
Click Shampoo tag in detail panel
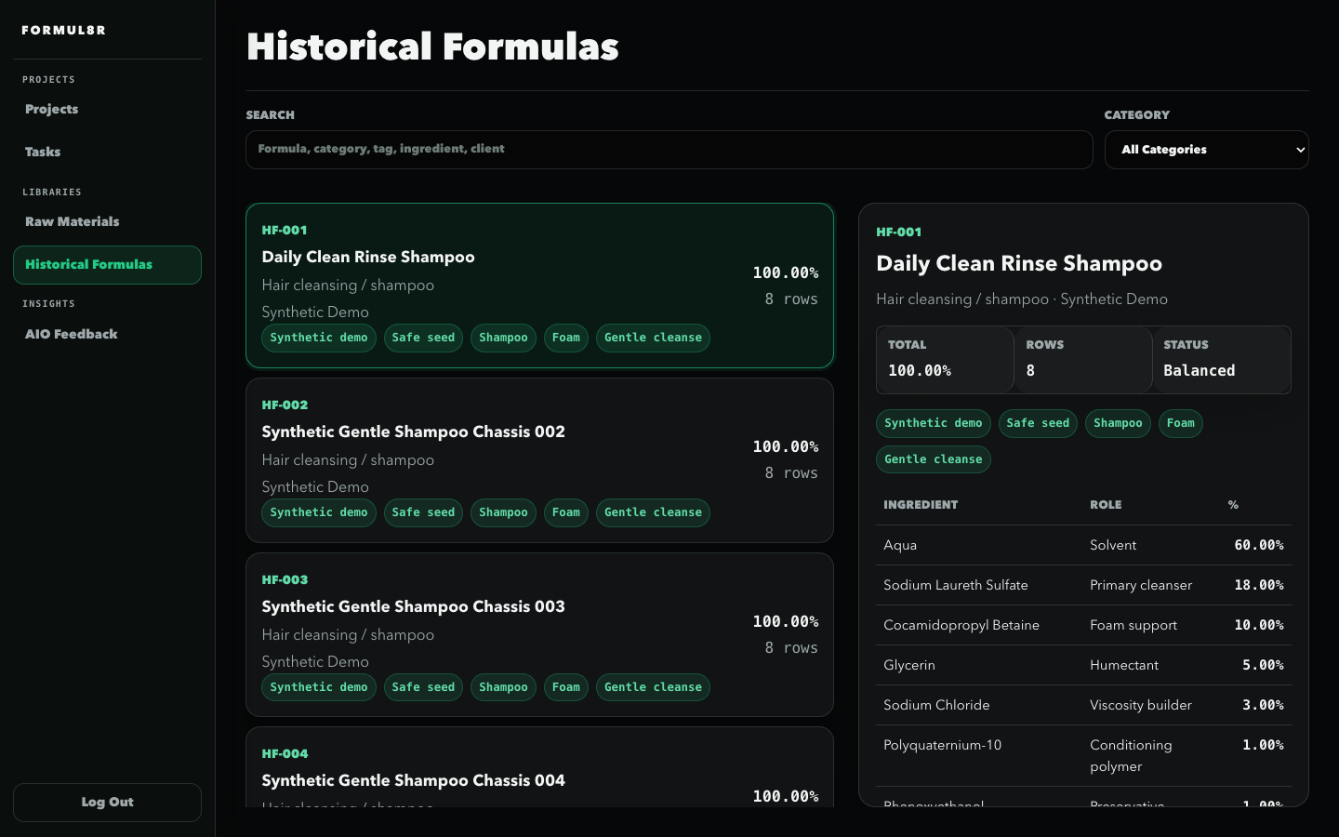tap(1118, 423)
